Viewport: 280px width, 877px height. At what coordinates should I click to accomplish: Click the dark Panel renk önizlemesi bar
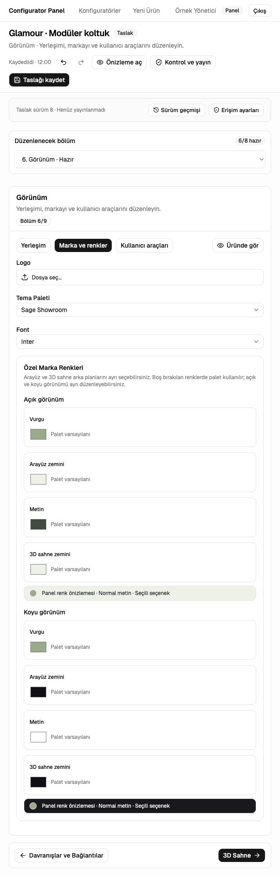(140, 806)
